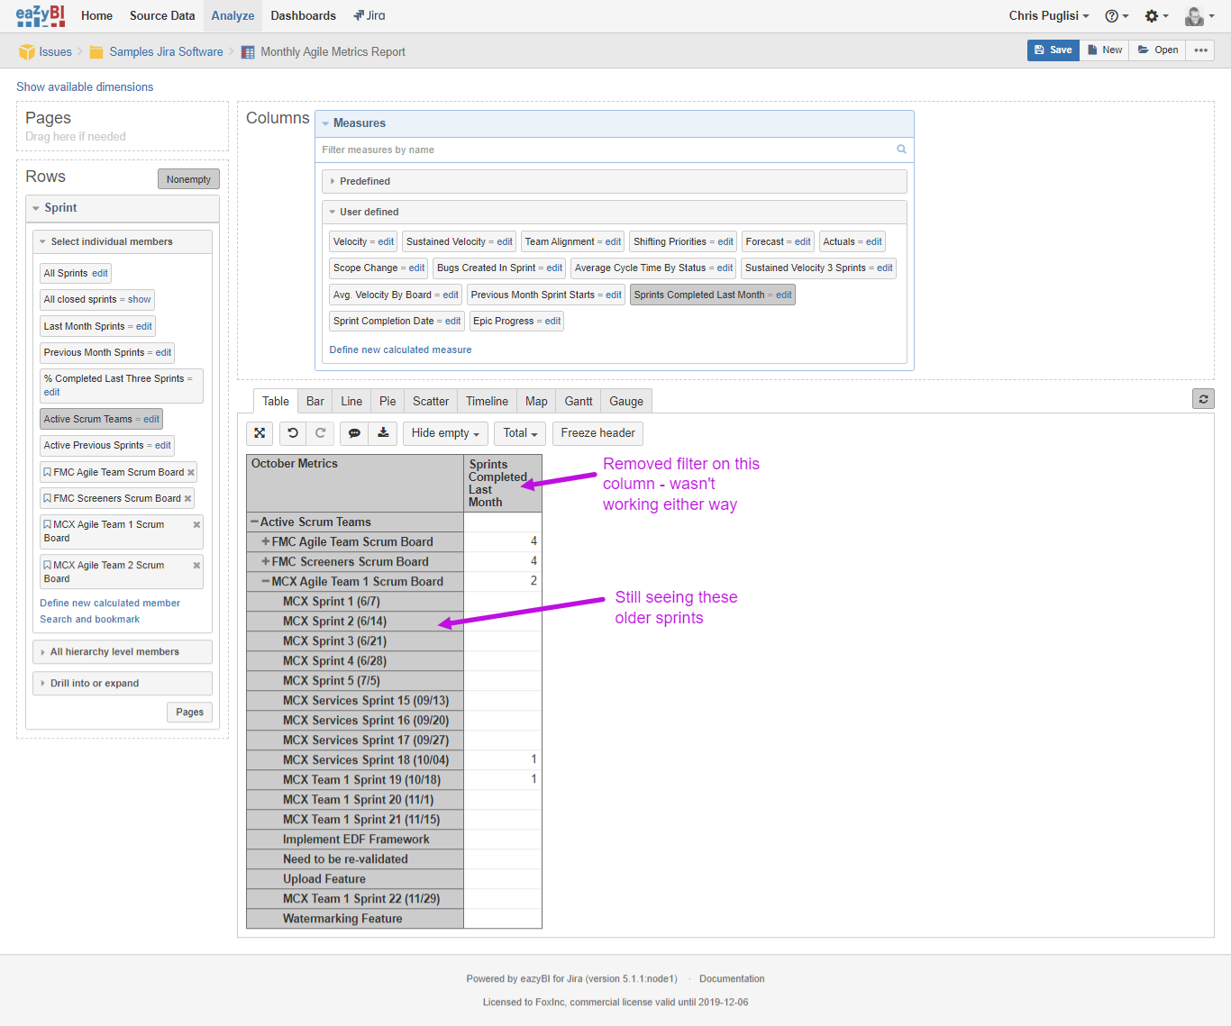
Task: Open the Dashboards menu item
Action: tap(303, 15)
